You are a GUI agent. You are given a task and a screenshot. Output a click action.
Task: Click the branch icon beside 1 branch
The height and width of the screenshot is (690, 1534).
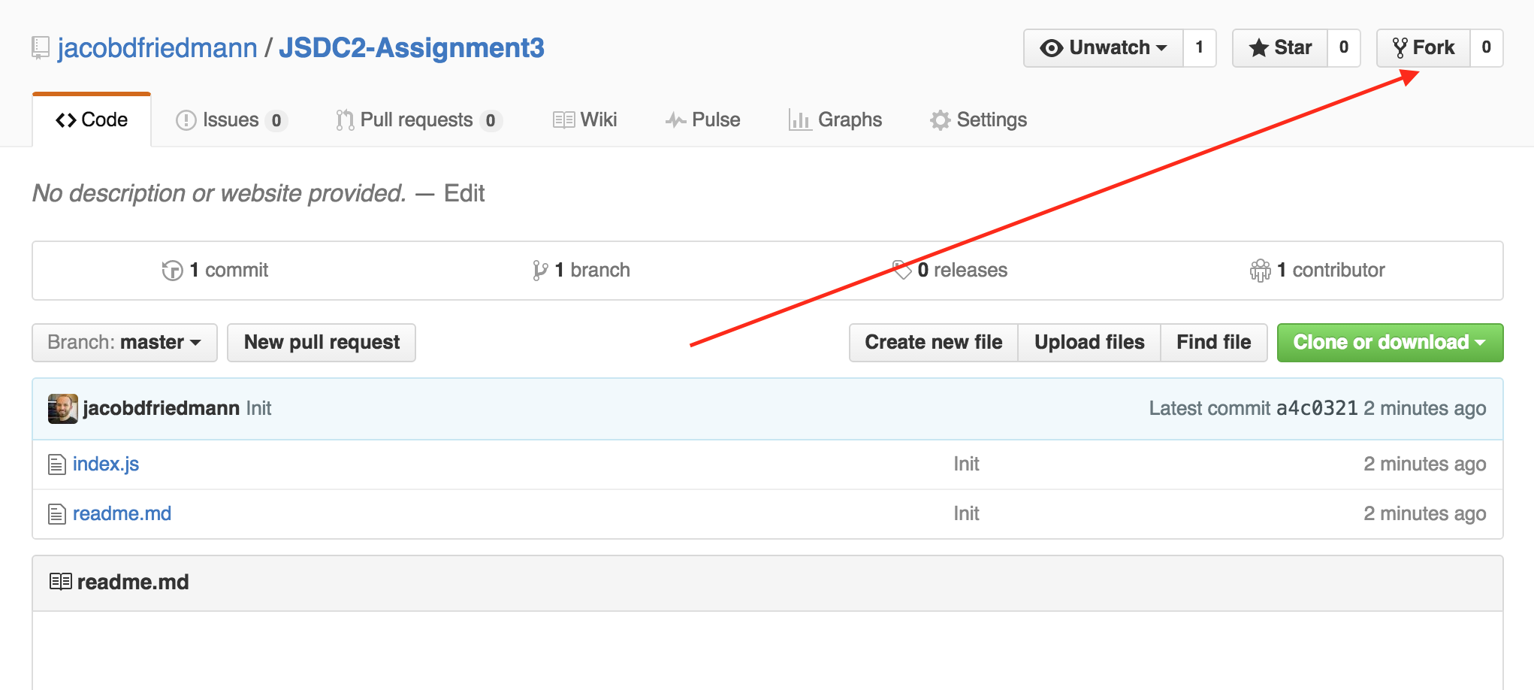[540, 271]
